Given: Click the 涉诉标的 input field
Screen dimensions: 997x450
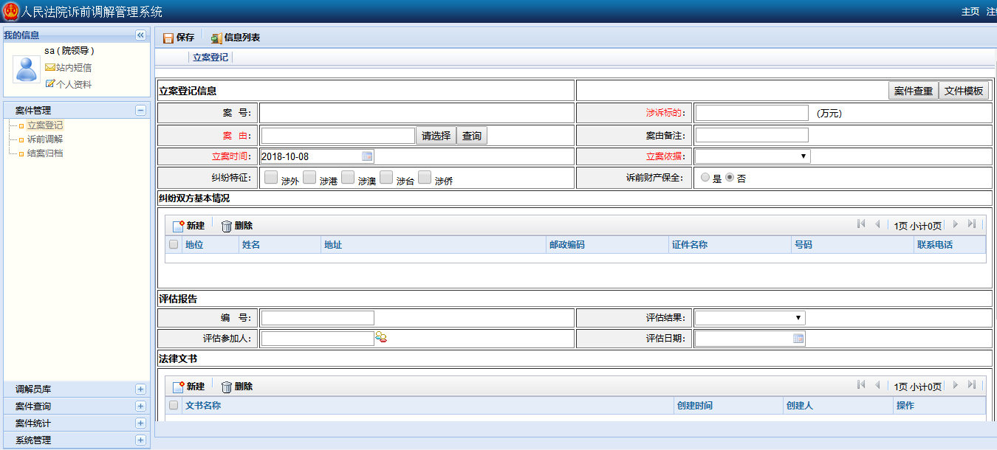Looking at the screenshot, I should [x=752, y=113].
